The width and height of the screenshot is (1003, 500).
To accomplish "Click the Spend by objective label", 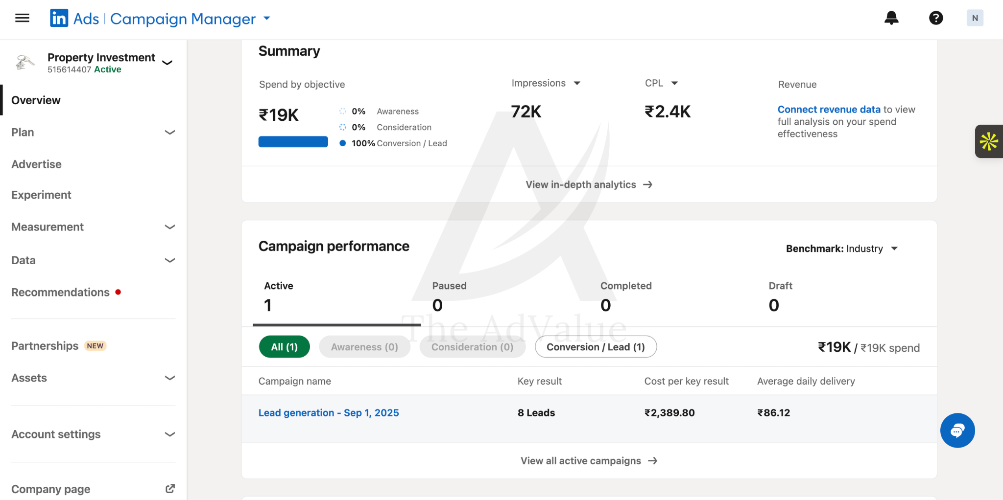I will click(302, 85).
